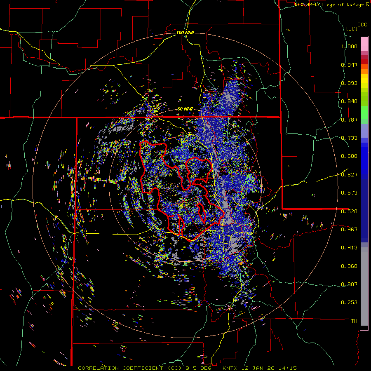Select the 0.893 scale value
Image resolution: width=371 pixels, height=371 pixels.
tap(349, 83)
